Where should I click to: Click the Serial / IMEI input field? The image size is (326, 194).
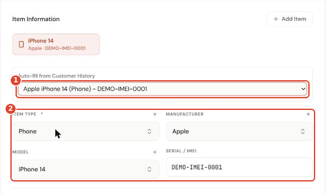239,167
